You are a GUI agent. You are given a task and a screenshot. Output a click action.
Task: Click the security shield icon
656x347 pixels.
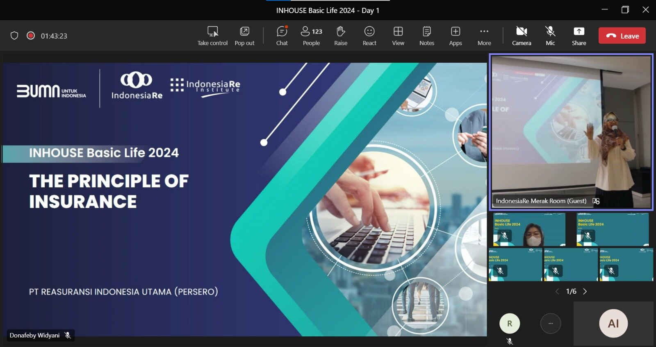click(14, 36)
